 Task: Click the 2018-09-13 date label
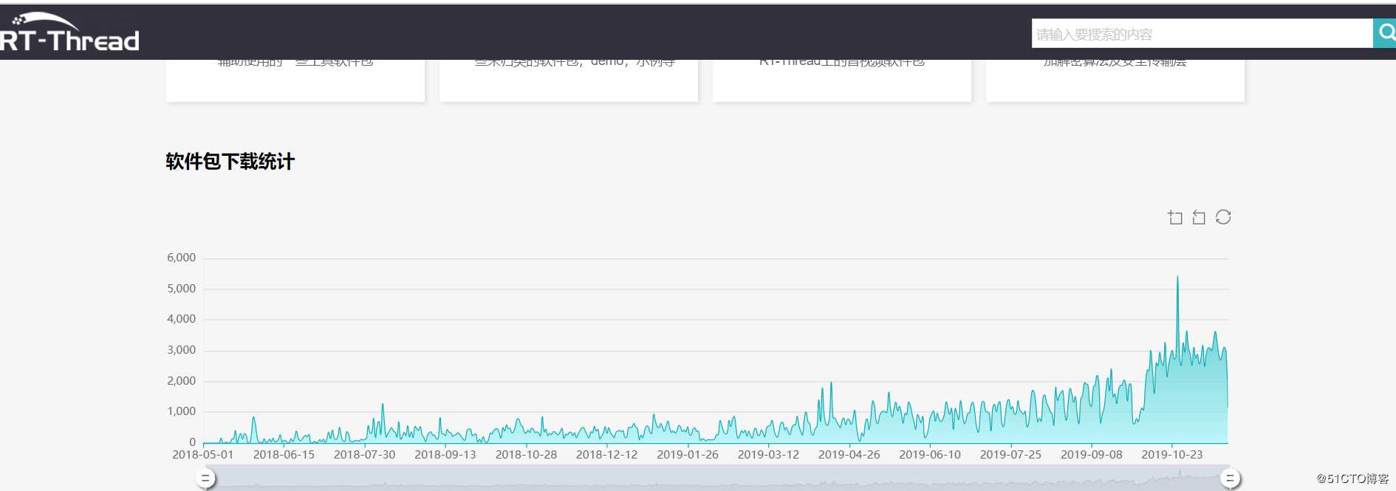(x=445, y=455)
